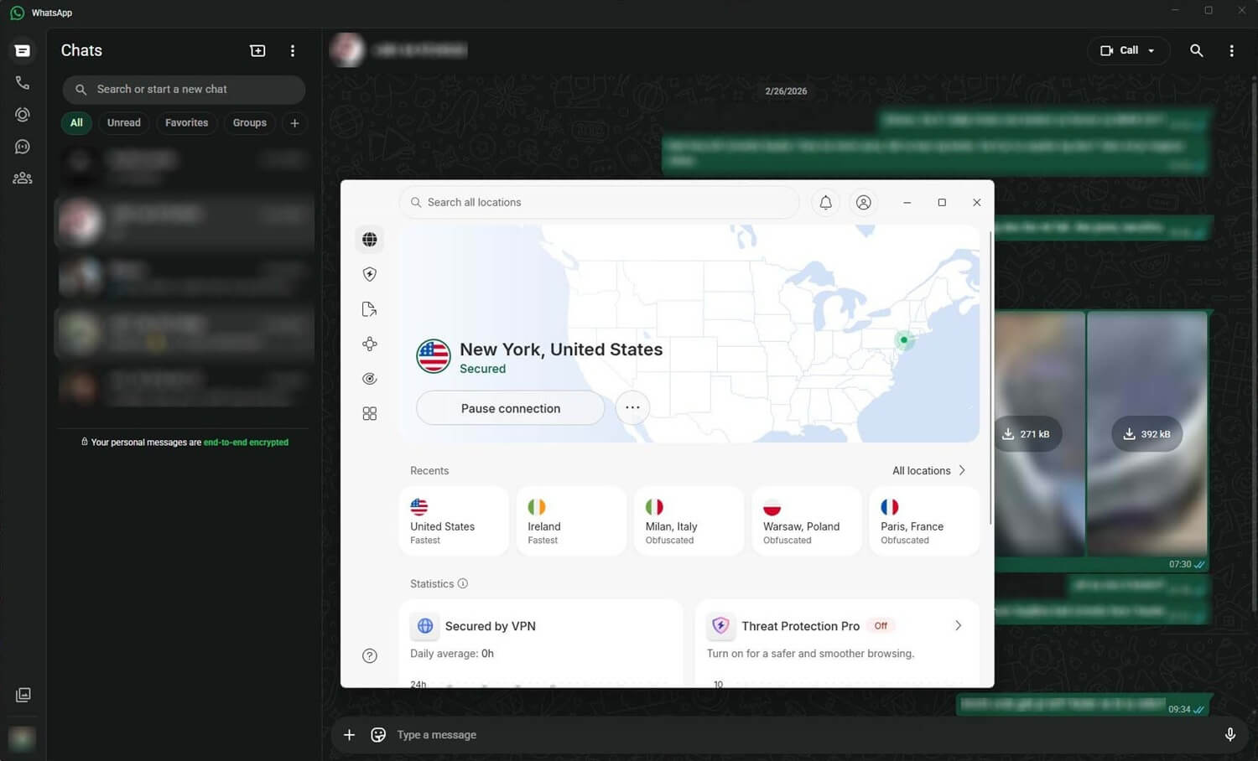Open the Communities icon in WhatsApp sidebar

tap(23, 179)
